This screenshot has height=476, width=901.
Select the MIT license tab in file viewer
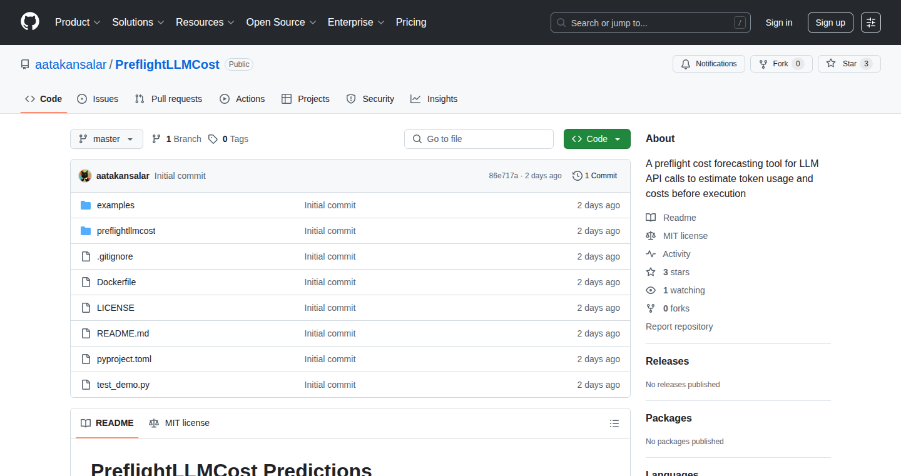pos(179,423)
